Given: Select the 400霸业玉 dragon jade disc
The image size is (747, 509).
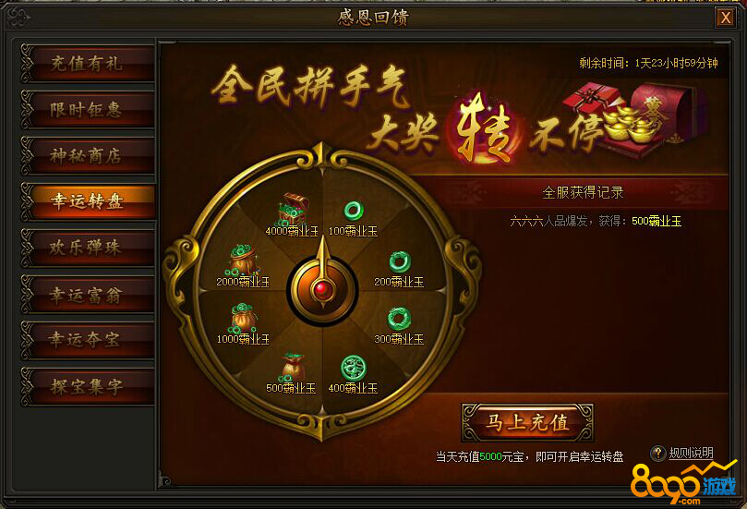Looking at the screenshot, I should pos(353,368).
